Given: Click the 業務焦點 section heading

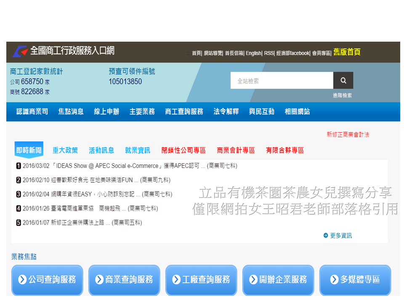Looking at the screenshot, I should pos(24,257).
